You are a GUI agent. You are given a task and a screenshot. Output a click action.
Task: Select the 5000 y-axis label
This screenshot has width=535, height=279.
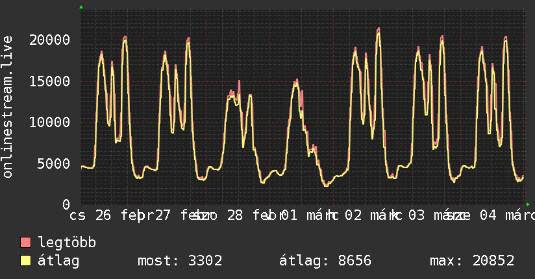pos(54,164)
